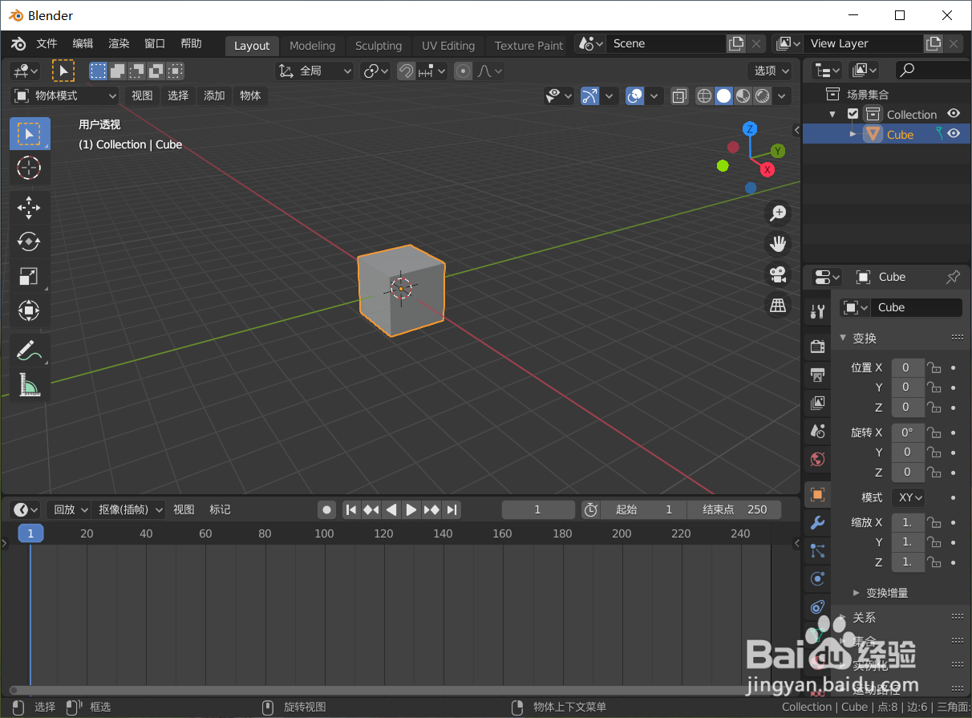Open the Render menu
Image resolution: width=972 pixels, height=718 pixels.
(119, 44)
